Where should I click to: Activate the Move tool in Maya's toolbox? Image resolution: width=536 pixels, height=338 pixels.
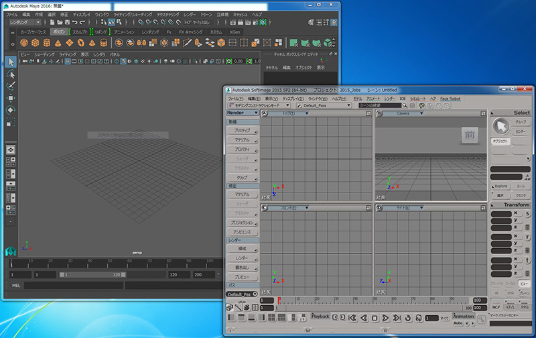pos(11,98)
